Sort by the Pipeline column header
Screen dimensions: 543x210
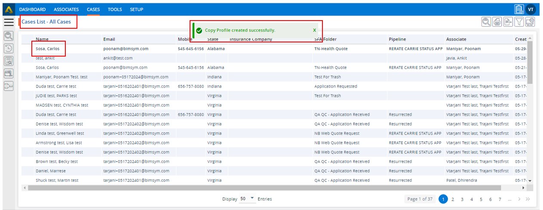[x=397, y=39]
